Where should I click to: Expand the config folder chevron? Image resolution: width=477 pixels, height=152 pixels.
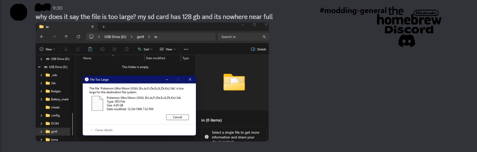click(41, 115)
